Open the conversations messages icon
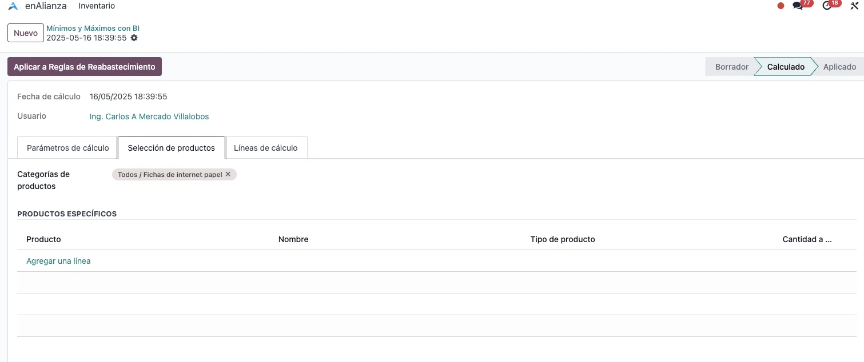Screen dimensions: 864x362 point(798,6)
